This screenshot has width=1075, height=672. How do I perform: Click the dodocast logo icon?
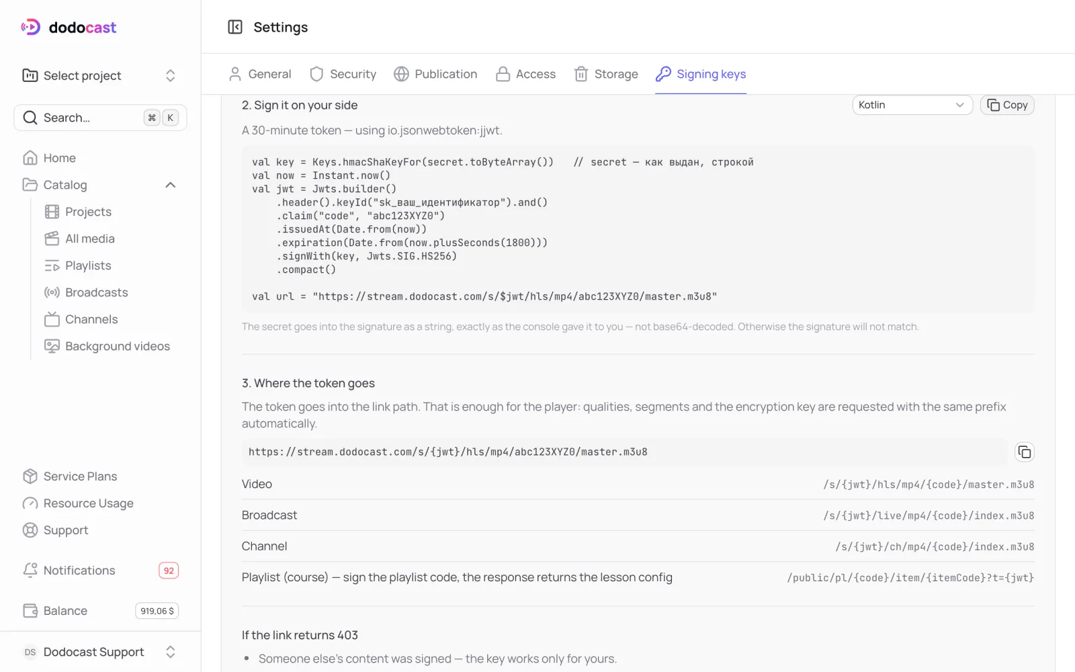tap(30, 27)
